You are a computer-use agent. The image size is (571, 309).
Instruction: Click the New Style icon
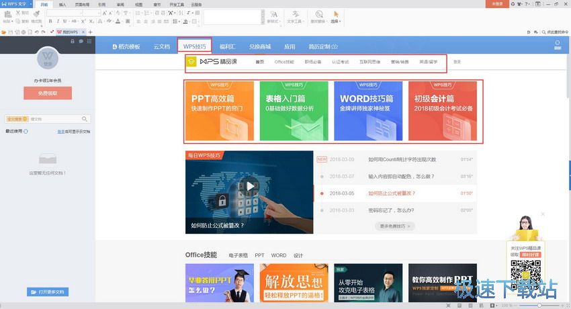coord(273,15)
